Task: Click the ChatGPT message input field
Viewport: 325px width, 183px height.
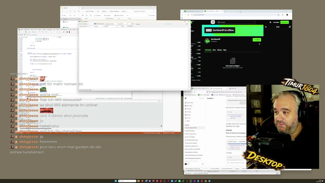Action: click(x=237, y=163)
